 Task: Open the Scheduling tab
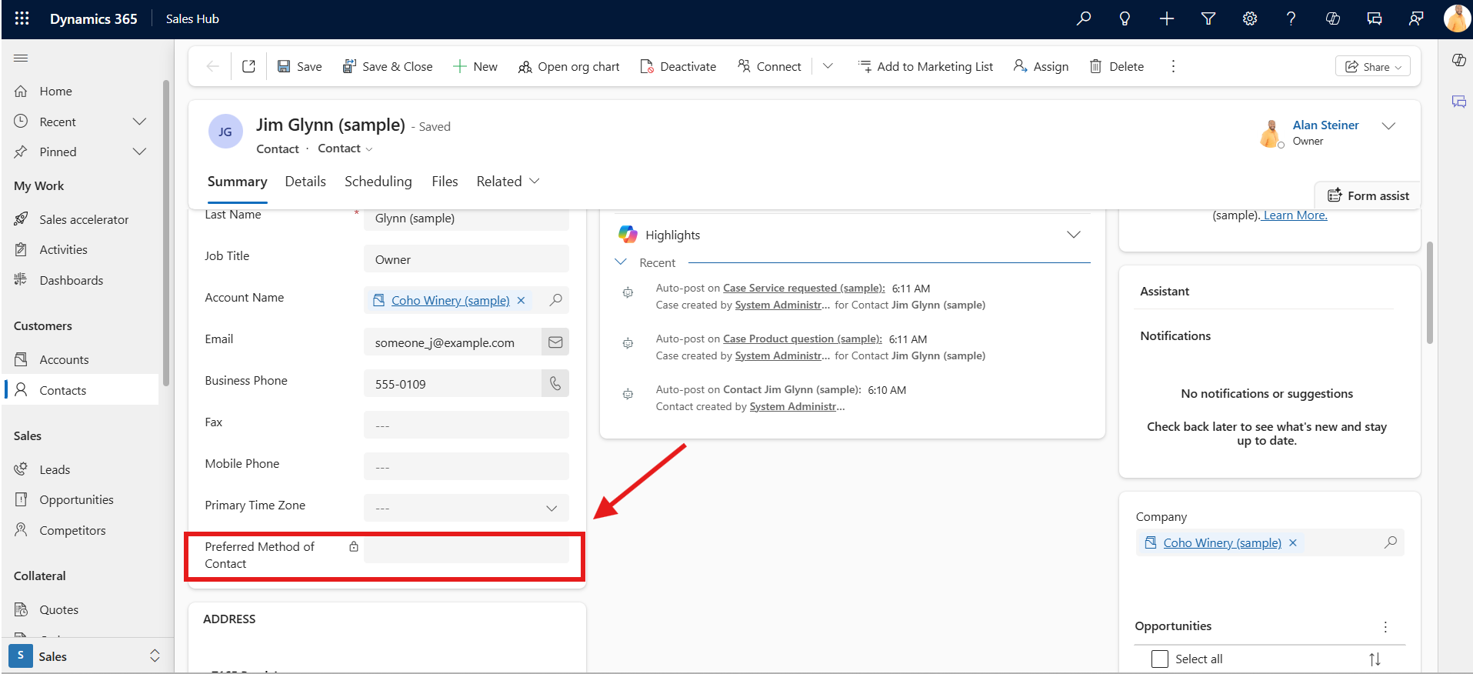(x=378, y=182)
